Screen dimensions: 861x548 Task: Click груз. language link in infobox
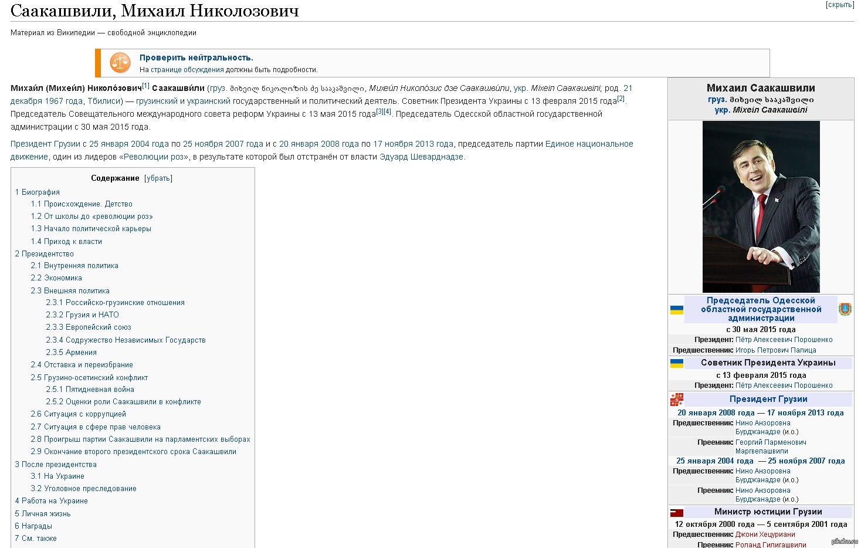717,100
